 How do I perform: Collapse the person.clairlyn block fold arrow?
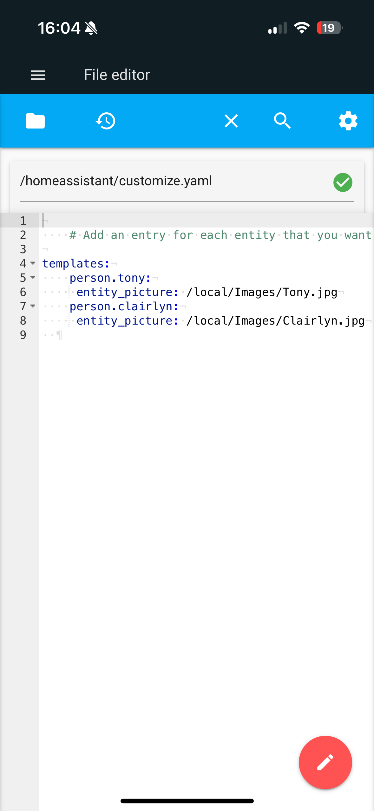pos(33,306)
